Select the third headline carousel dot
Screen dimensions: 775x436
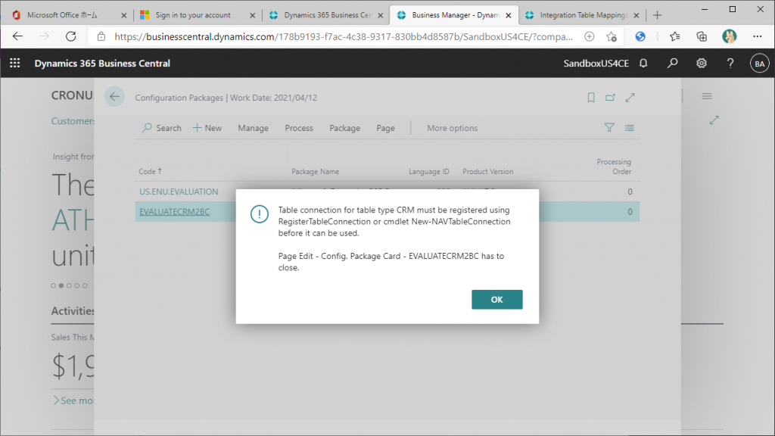(x=69, y=285)
